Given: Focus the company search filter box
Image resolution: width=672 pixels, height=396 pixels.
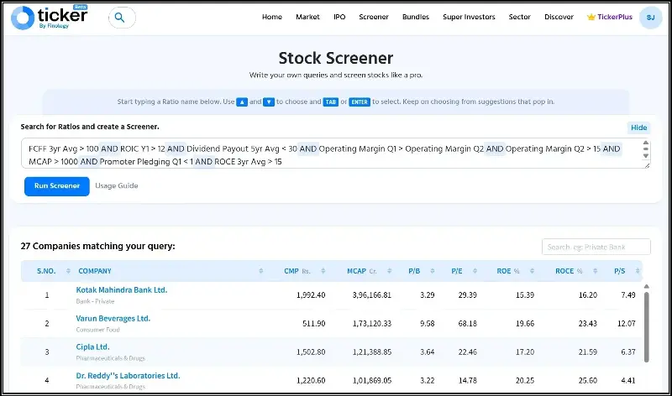Looking at the screenshot, I should 596,247.
